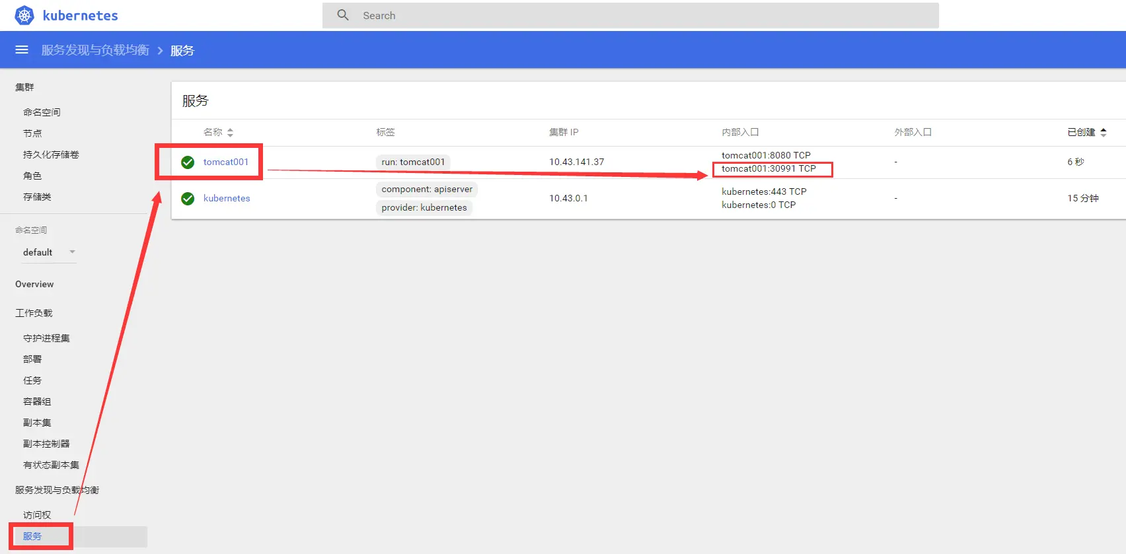Open 有状态副本集 in the sidebar
This screenshot has width=1126, height=554.
click(x=51, y=465)
